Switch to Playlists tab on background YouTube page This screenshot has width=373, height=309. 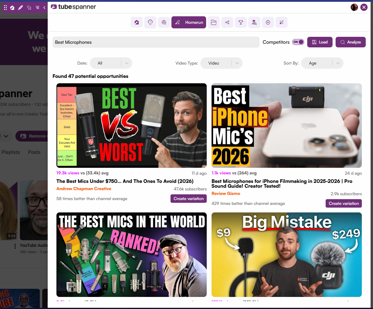pos(11,152)
